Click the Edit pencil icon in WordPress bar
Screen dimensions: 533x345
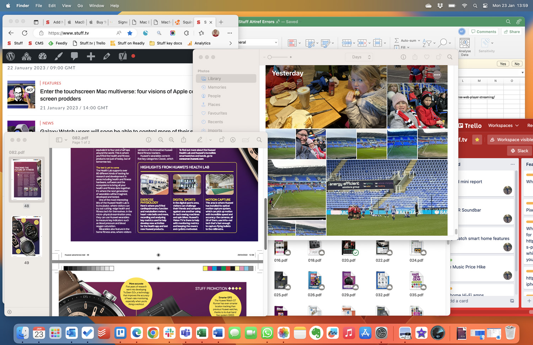(x=106, y=56)
